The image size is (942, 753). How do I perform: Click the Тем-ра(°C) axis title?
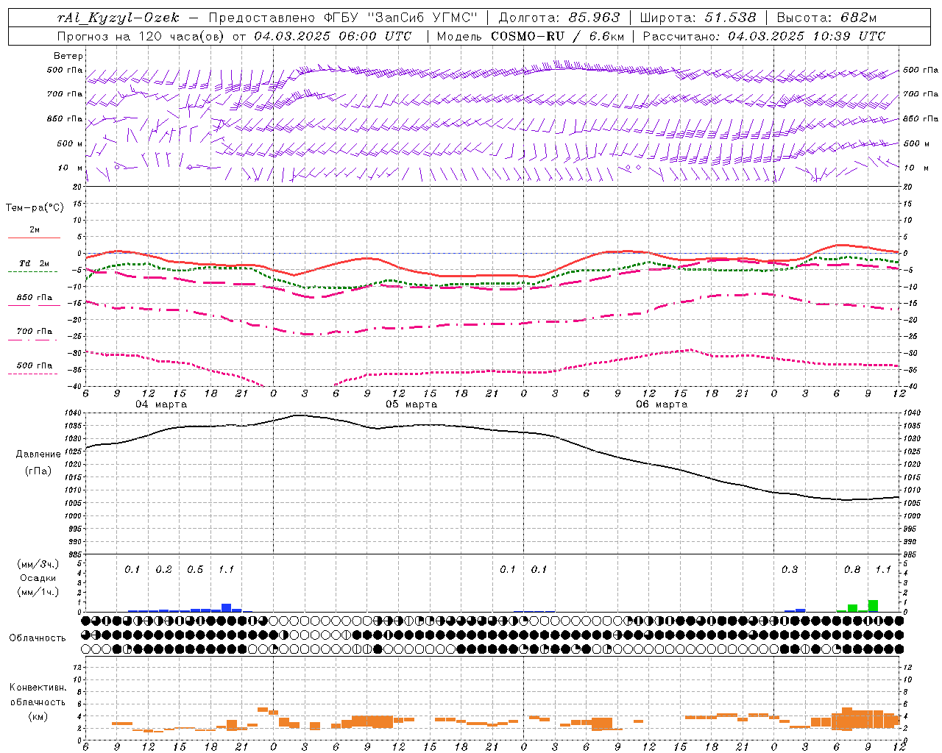click(x=35, y=208)
